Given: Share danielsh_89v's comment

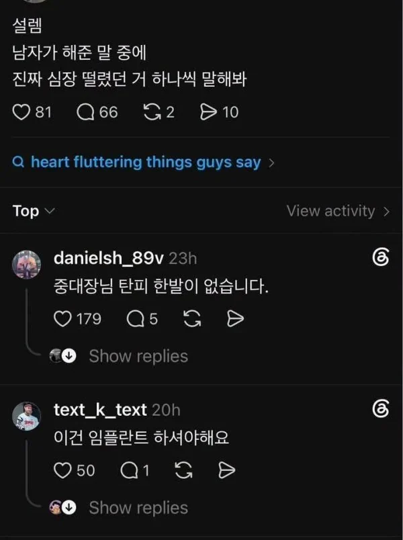Looking at the screenshot, I should [235, 319].
